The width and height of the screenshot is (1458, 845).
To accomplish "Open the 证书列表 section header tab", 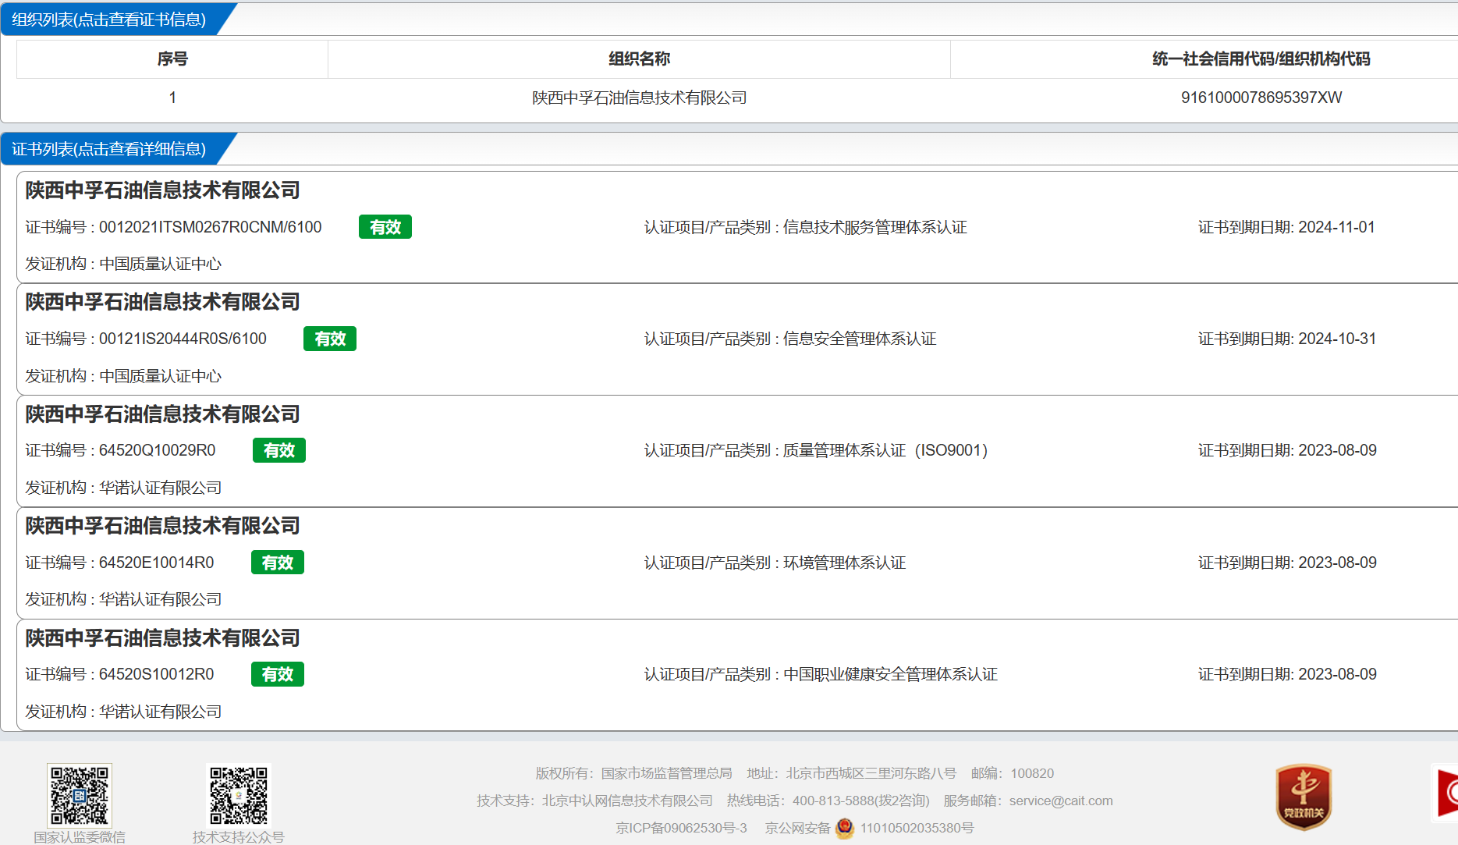I will [109, 149].
